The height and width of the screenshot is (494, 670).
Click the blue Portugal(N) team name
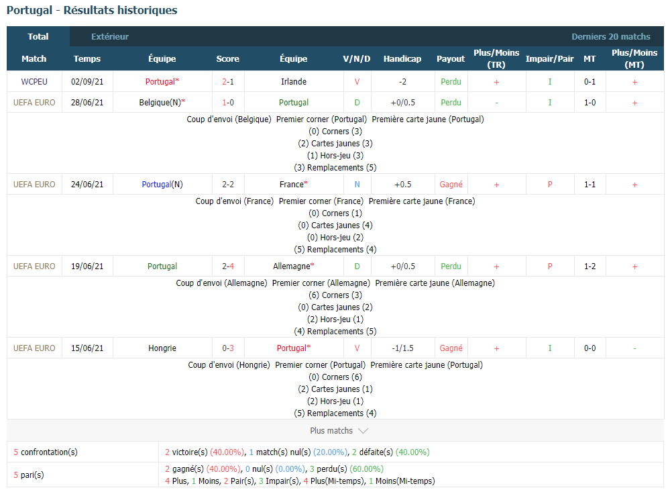162,185
